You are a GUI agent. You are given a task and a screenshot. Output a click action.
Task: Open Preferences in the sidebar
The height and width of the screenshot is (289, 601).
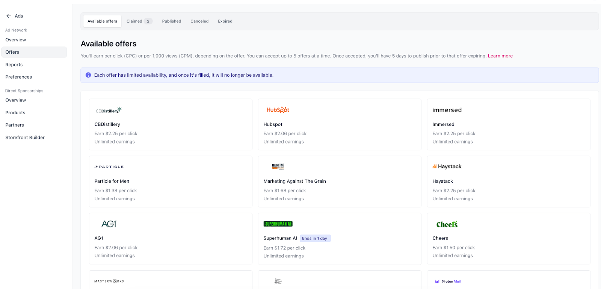[18, 77]
